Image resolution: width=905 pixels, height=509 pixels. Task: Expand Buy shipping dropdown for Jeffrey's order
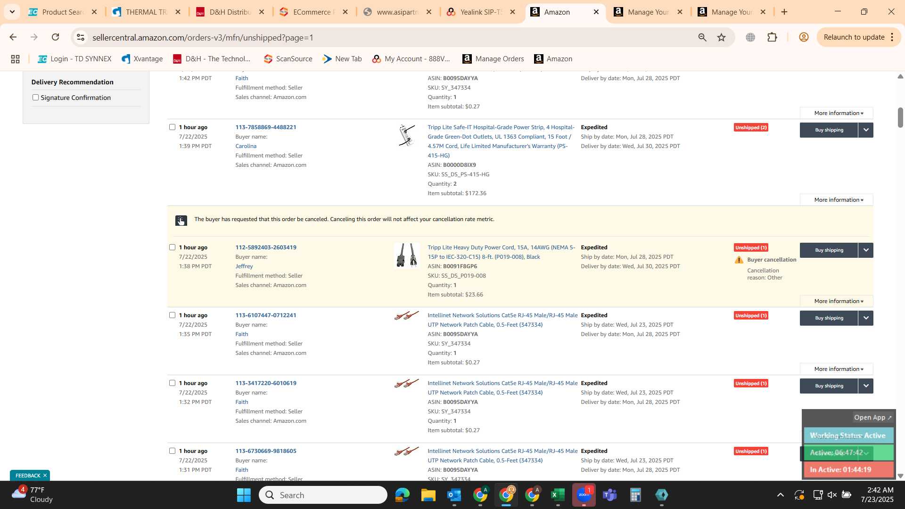(866, 250)
